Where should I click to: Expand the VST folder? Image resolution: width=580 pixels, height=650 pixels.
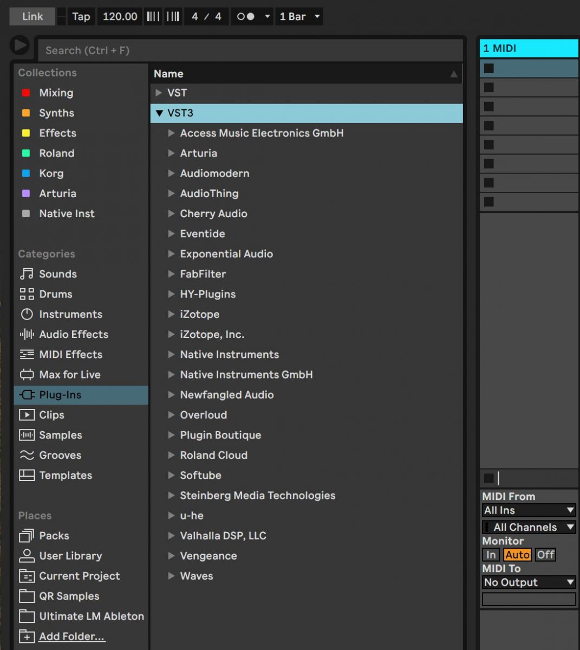(159, 93)
